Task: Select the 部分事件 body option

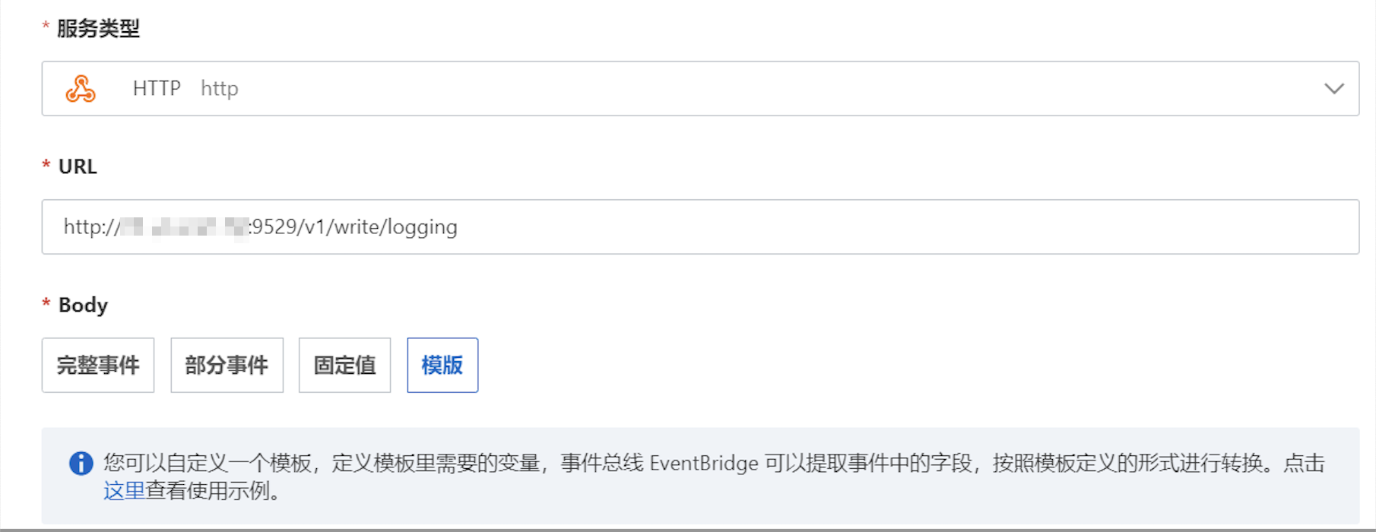Action: 227,365
